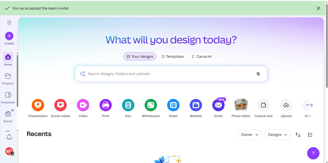
Task: Switch to the Templates search tab
Action: point(172,57)
